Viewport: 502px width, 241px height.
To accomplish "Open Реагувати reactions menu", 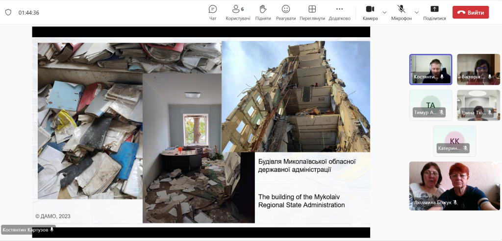I will point(286,12).
